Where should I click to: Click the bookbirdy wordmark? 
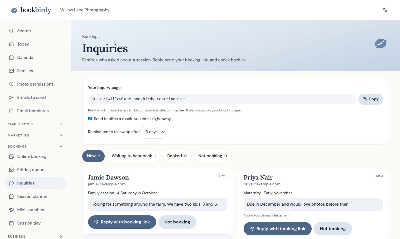tap(36, 10)
